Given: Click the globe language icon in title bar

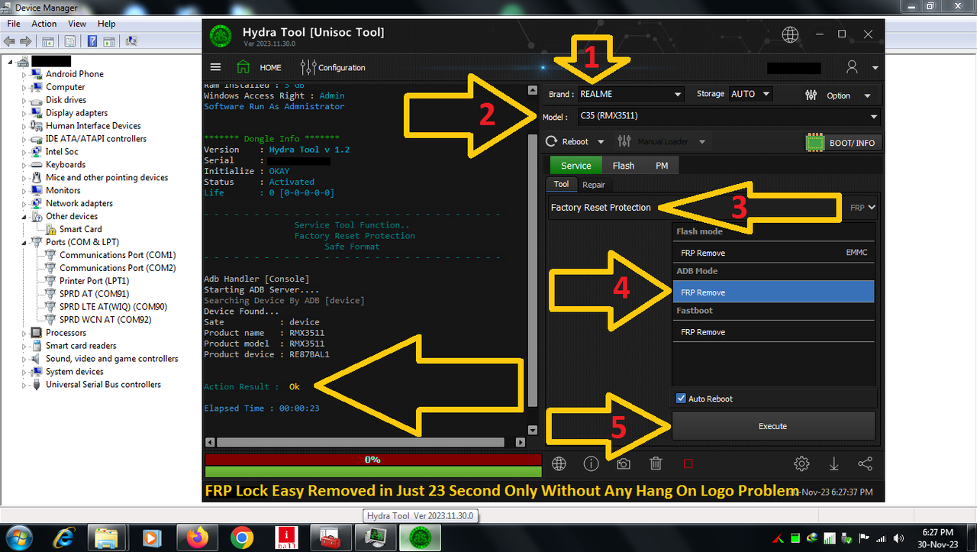Looking at the screenshot, I should tap(790, 34).
